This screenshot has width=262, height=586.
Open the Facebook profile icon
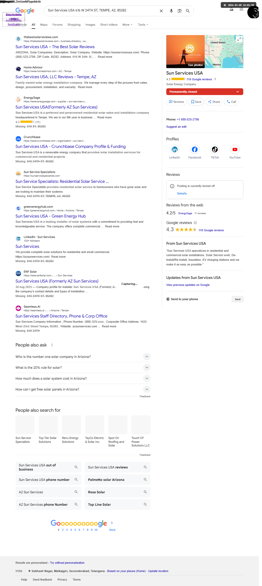click(194, 149)
